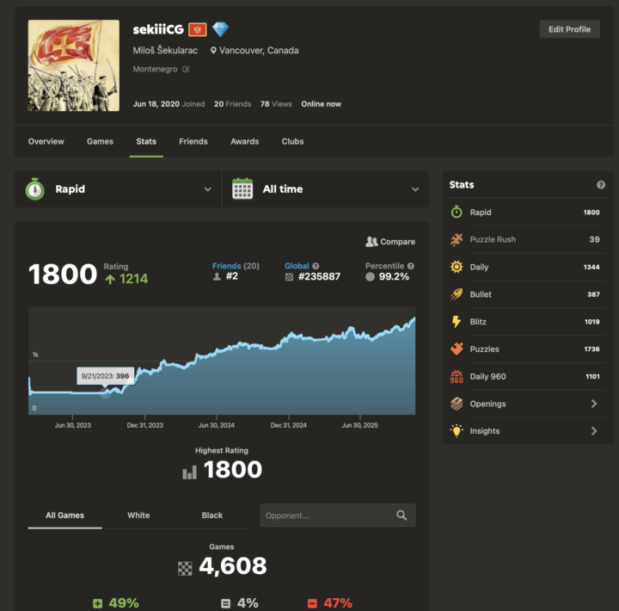
Task: Select the Black games filter tab
Action: tap(212, 515)
